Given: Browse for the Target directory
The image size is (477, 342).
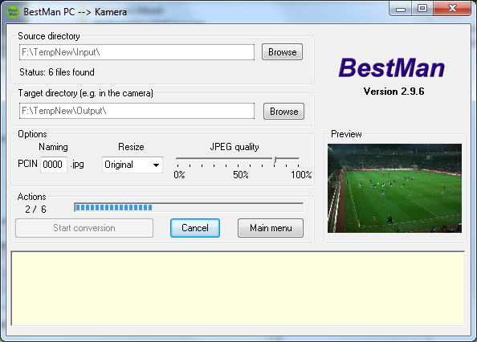Looking at the screenshot, I should click(x=283, y=112).
